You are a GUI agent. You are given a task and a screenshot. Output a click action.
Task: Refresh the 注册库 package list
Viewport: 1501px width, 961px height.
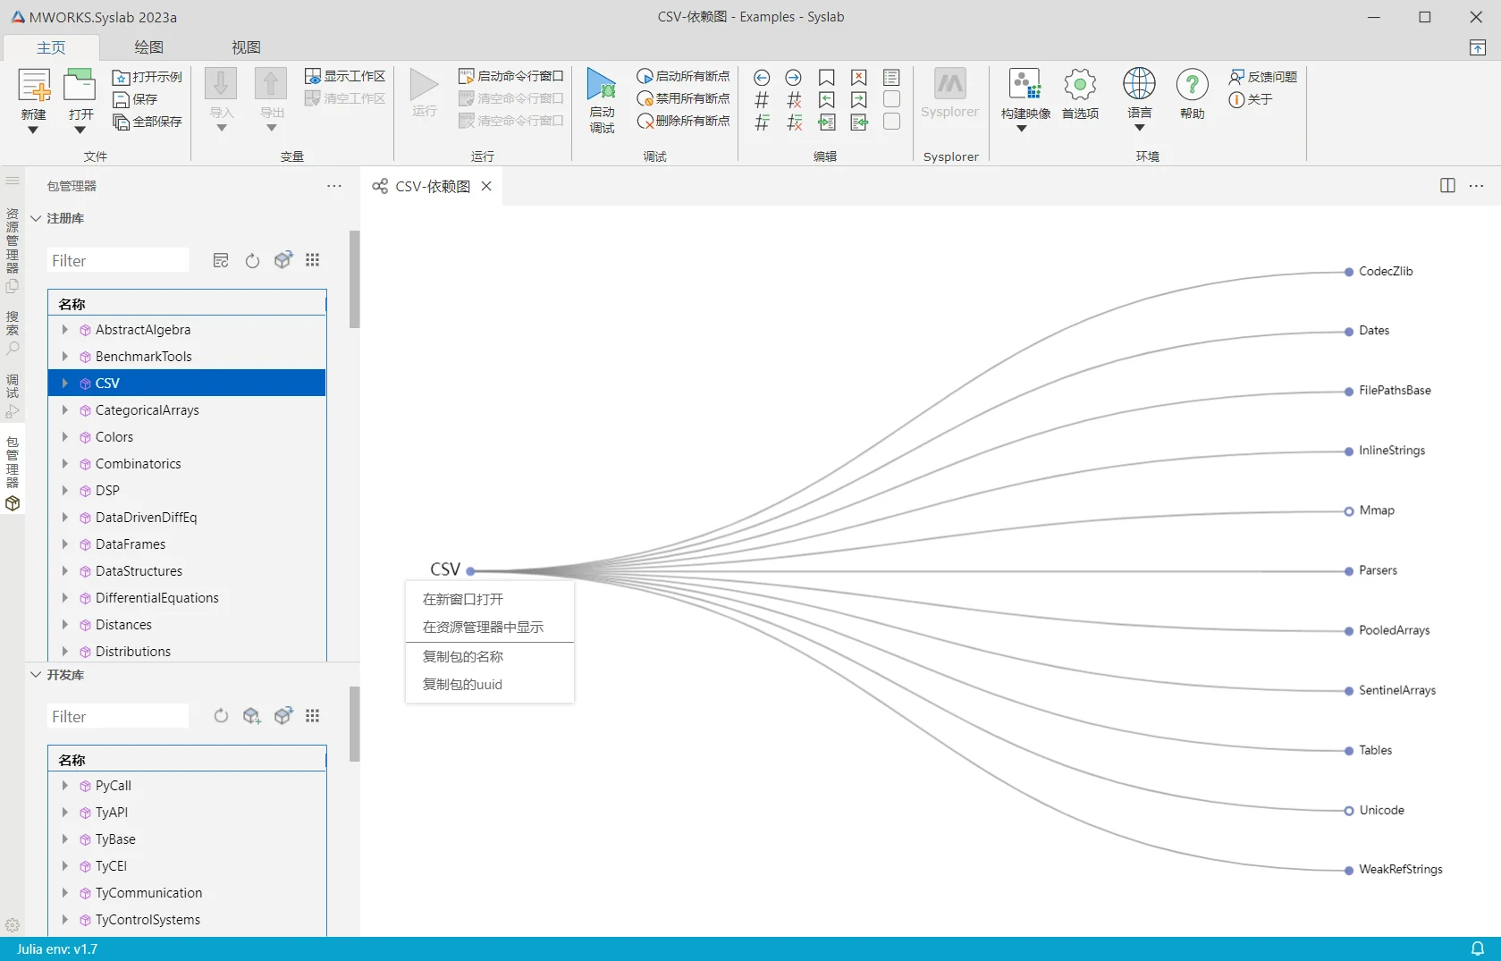click(252, 261)
